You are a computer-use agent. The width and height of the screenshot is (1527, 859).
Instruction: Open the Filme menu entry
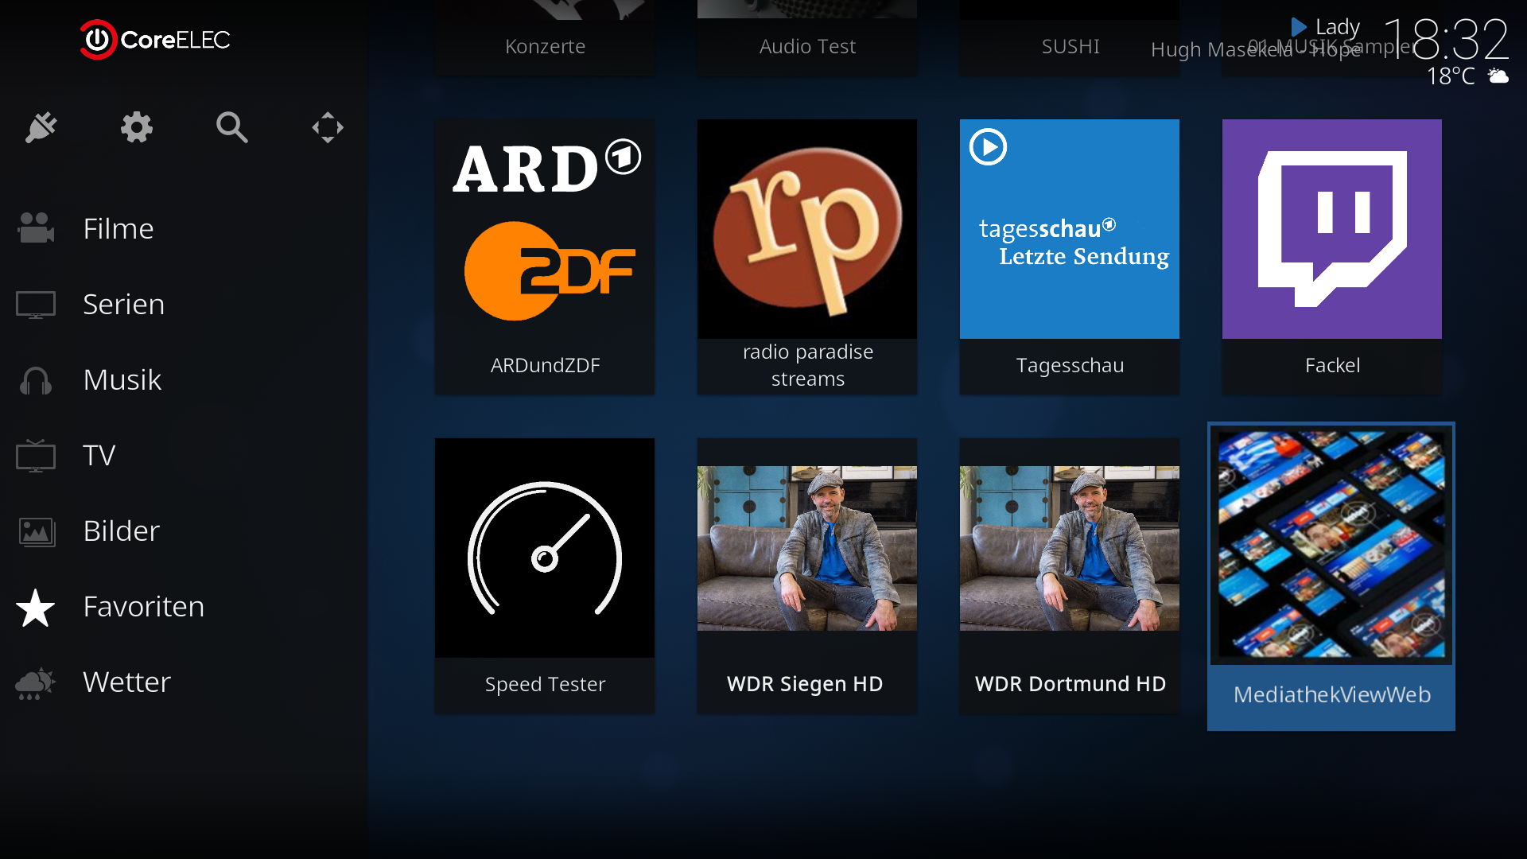click(x=184, y=228)
